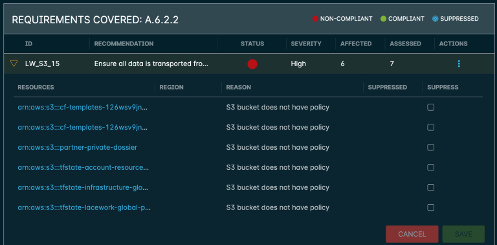Click the SEVERITY column header
Viewport: 497px width, 245px height.
pos(306,44)
